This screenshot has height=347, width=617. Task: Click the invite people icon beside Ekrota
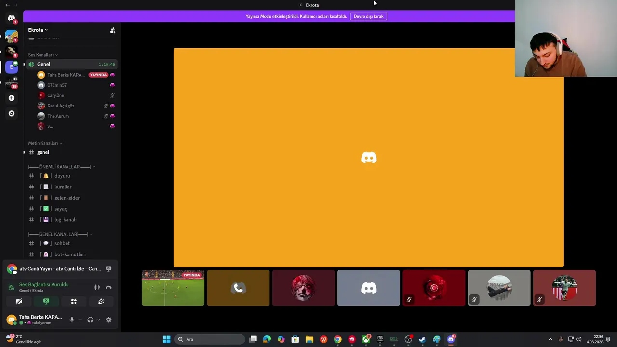(113, 30)
